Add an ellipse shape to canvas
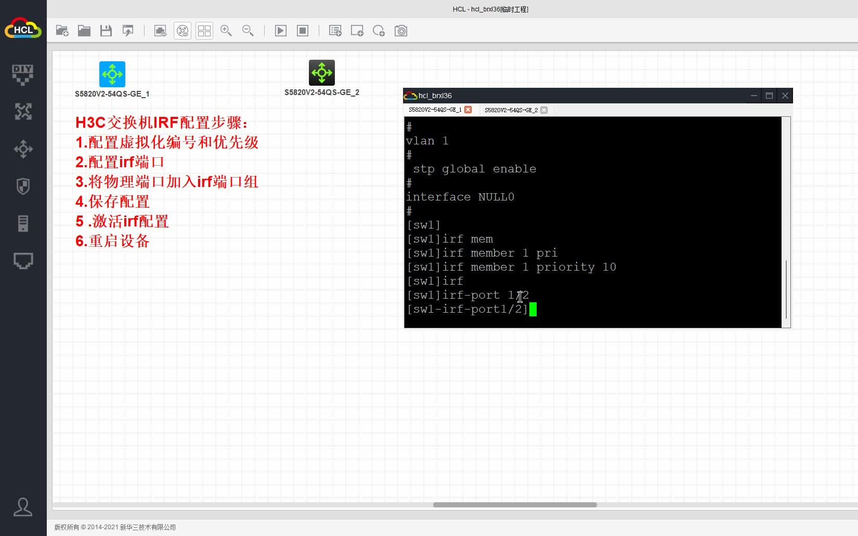This screenshot has width=858, height=536. pyautogui.click(x=379, y=31)
